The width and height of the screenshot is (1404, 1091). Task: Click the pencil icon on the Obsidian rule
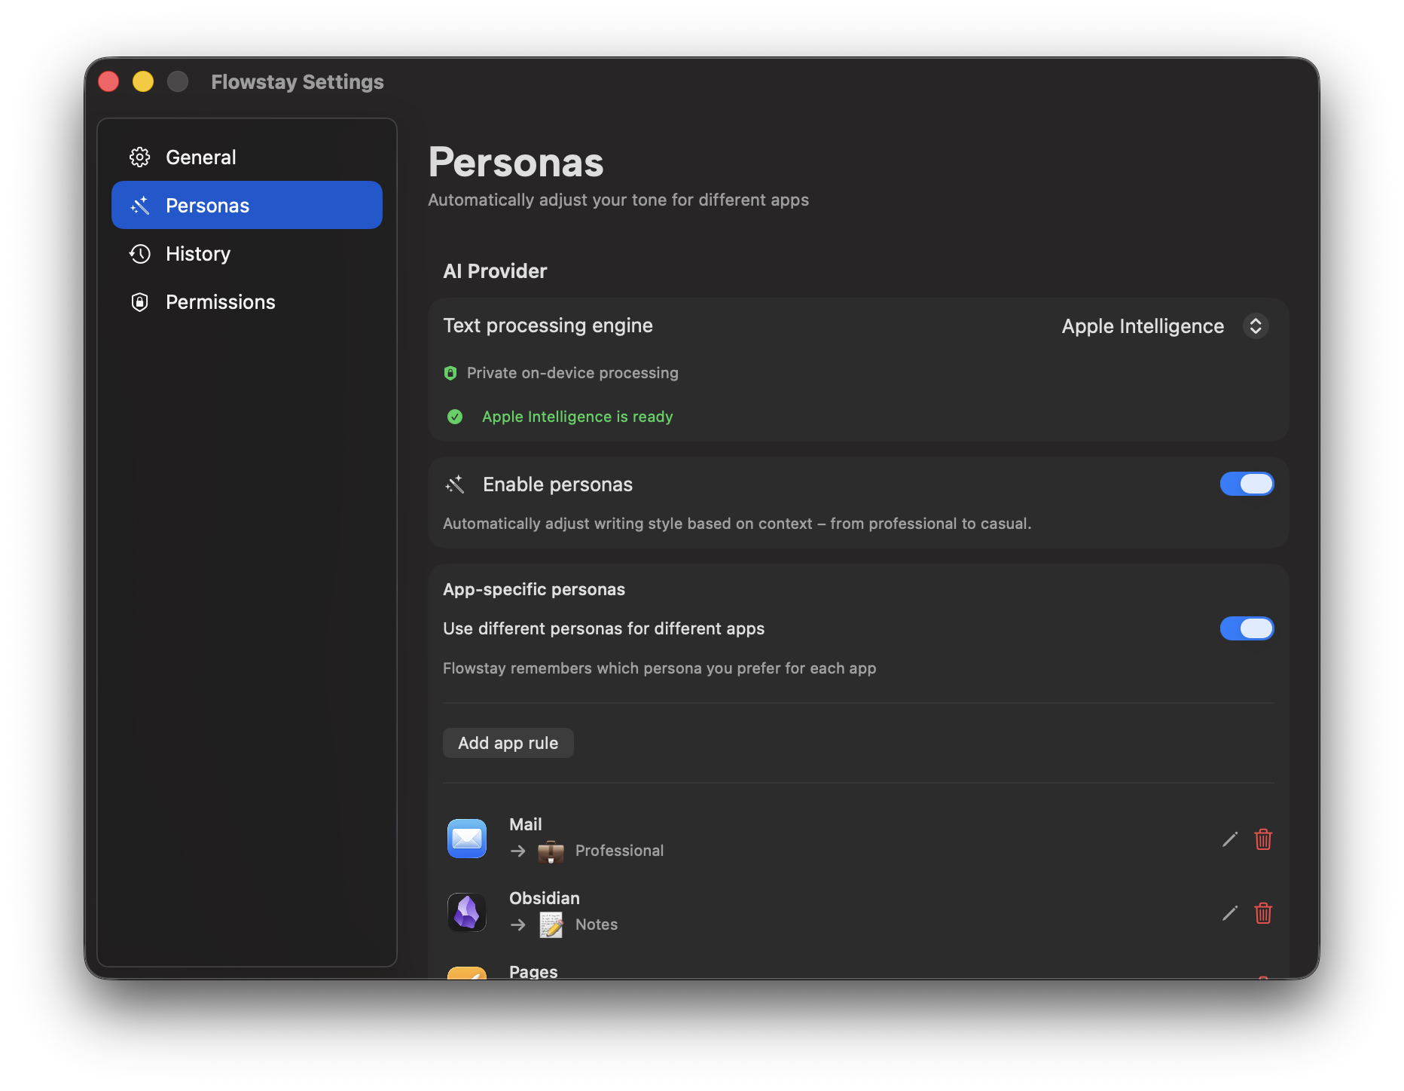1229,913
